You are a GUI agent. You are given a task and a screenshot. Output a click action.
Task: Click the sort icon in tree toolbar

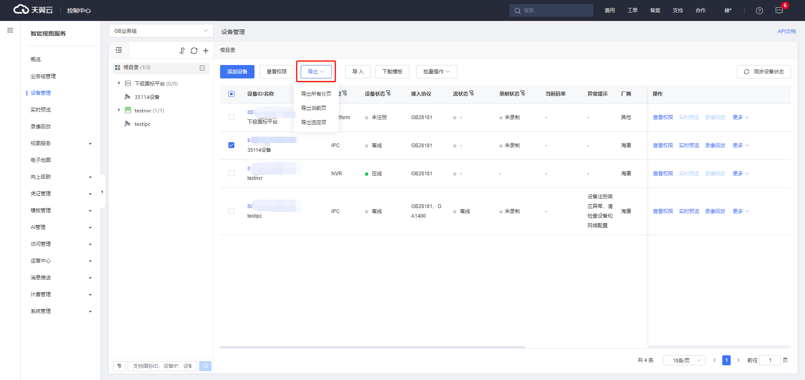pyautogui.click(x=182, y=51)
